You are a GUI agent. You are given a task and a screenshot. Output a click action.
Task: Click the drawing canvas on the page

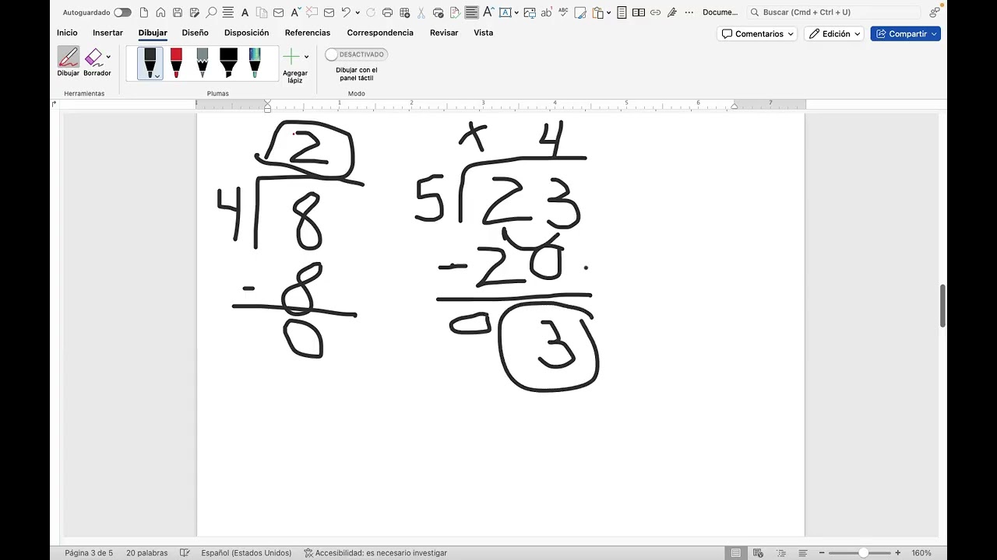point(500,324)
